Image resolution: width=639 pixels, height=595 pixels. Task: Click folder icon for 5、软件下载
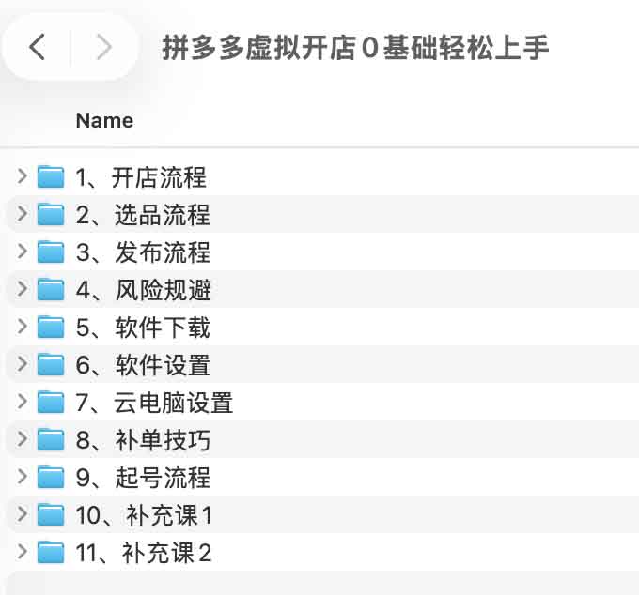point(51,327)
